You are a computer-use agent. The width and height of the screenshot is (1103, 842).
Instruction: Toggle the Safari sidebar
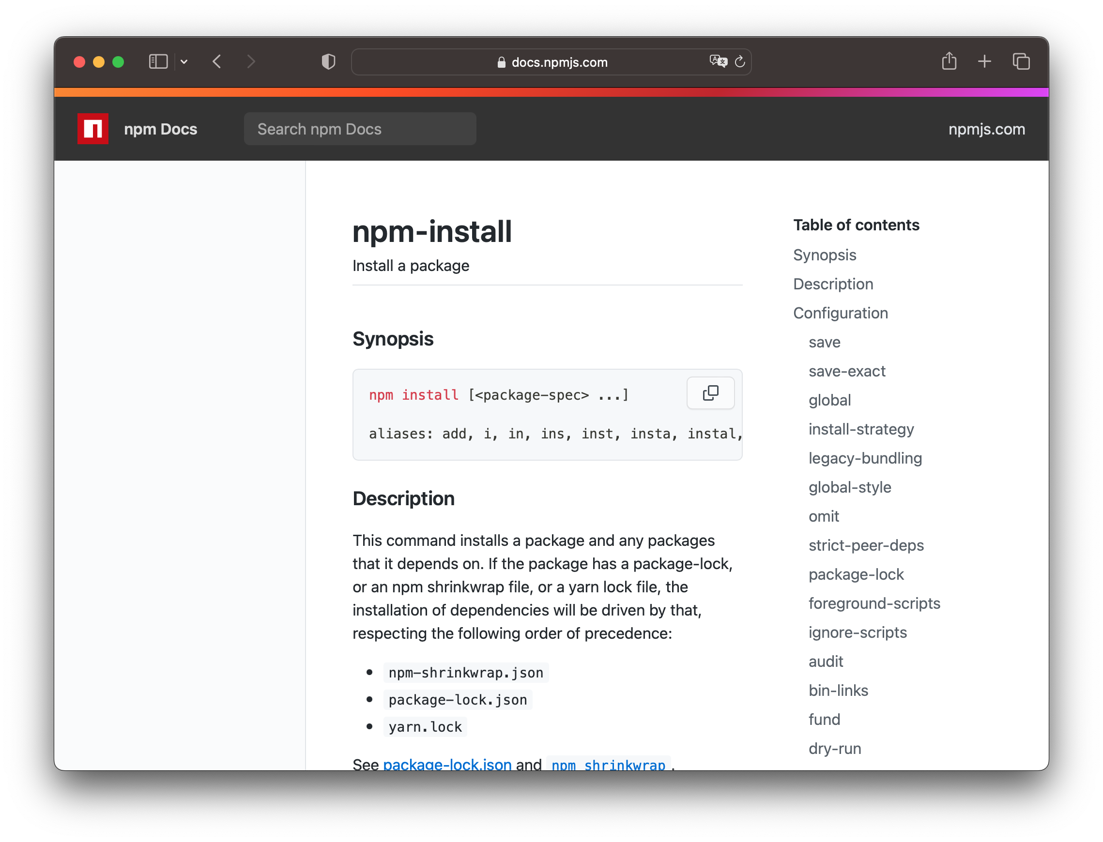pos(158,61)
